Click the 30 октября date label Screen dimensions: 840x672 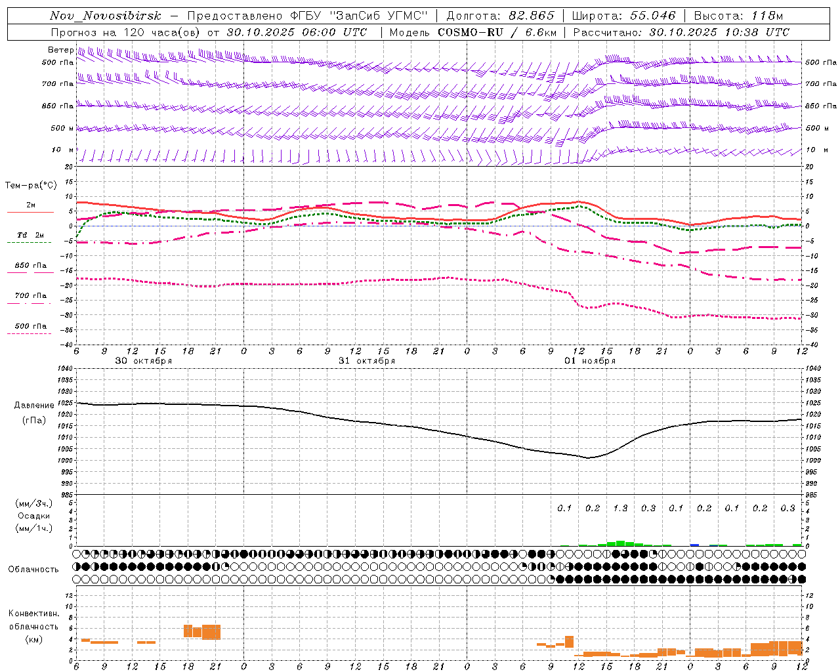point(144,361)
